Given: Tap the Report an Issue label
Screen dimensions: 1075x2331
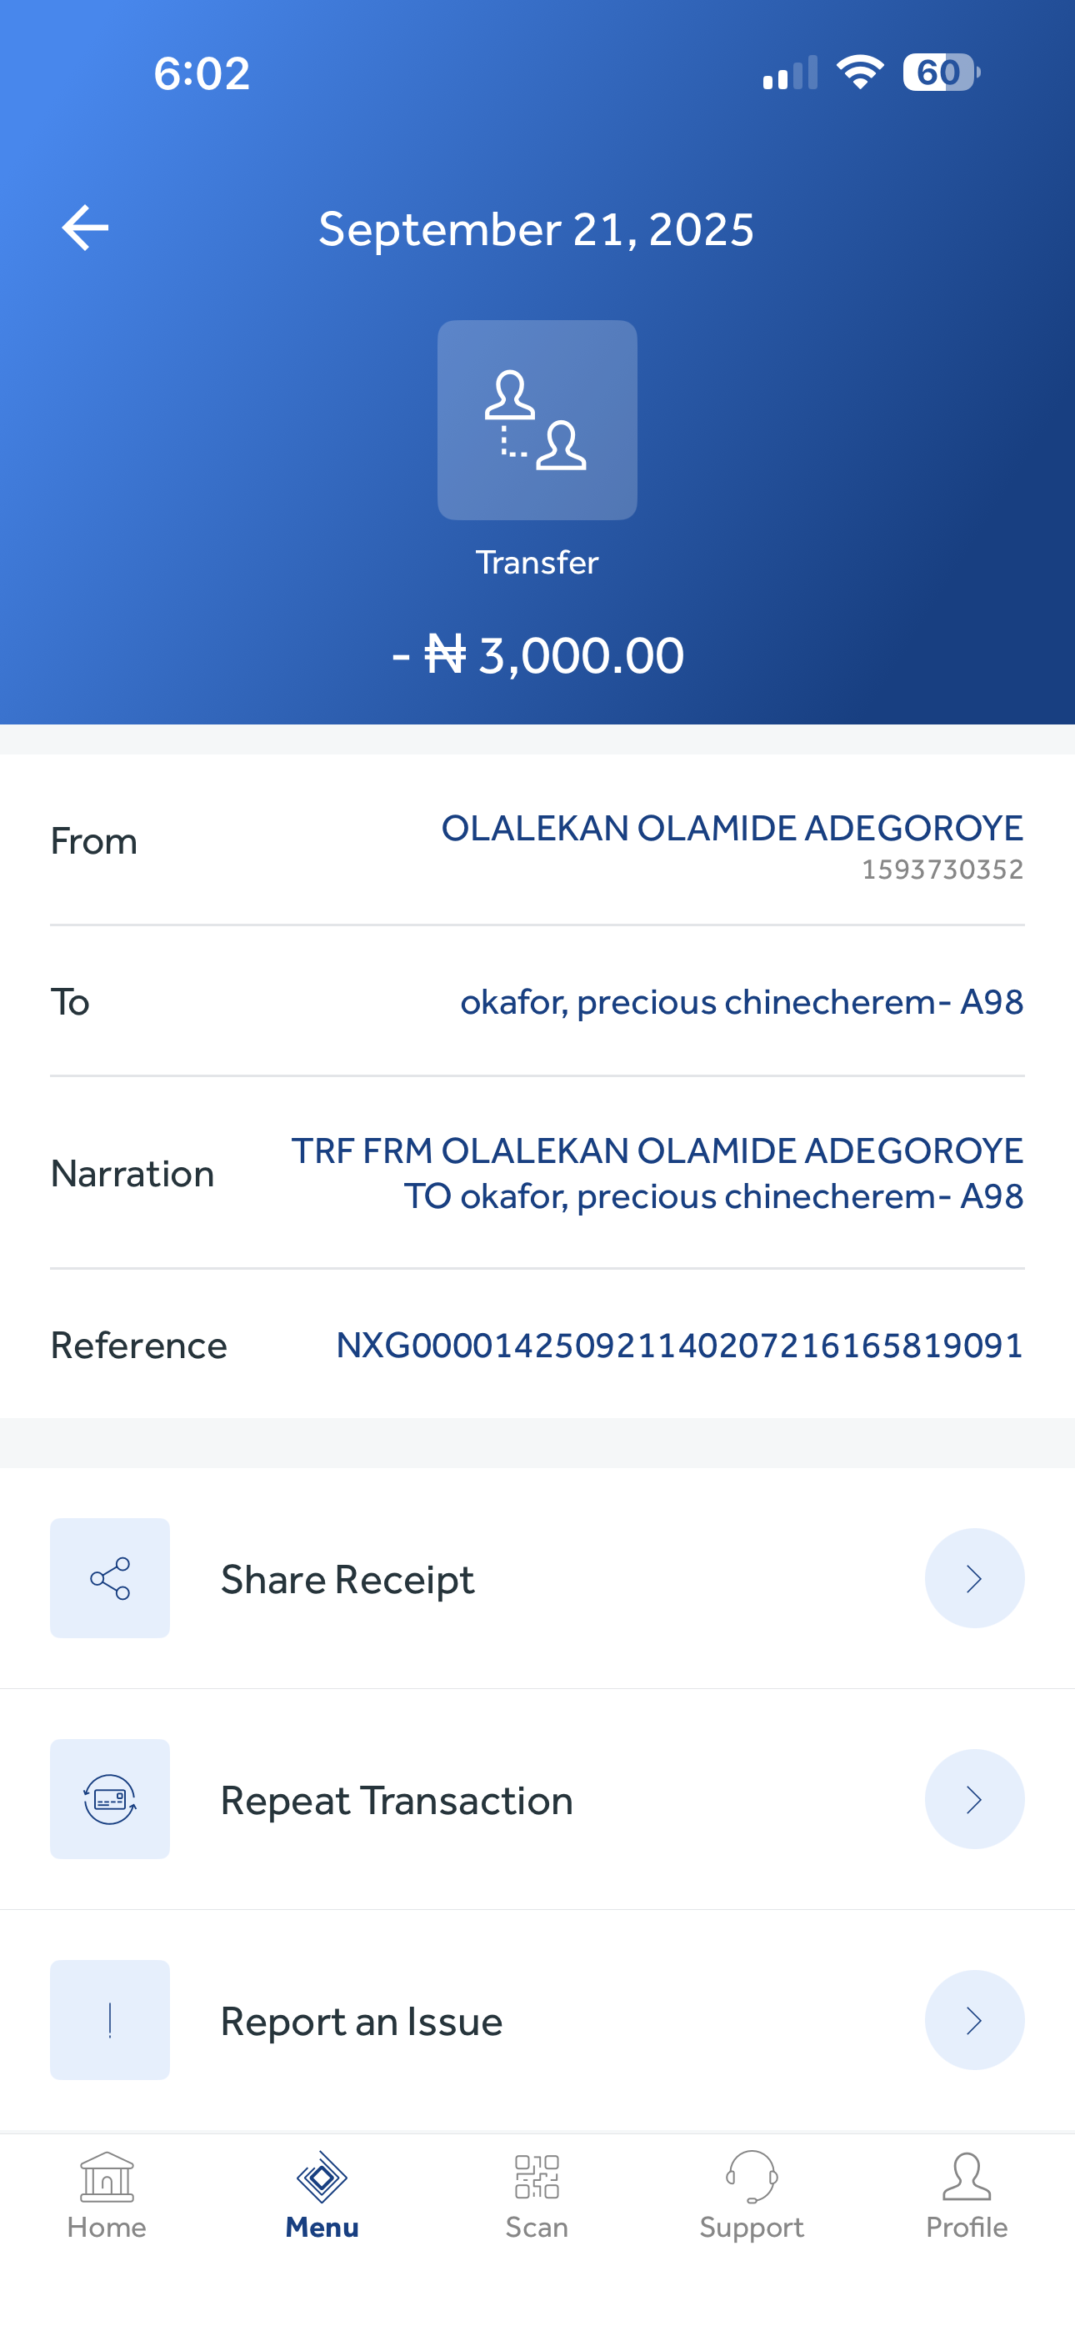Looking at the screenshot, I should tap(361, 2022).
